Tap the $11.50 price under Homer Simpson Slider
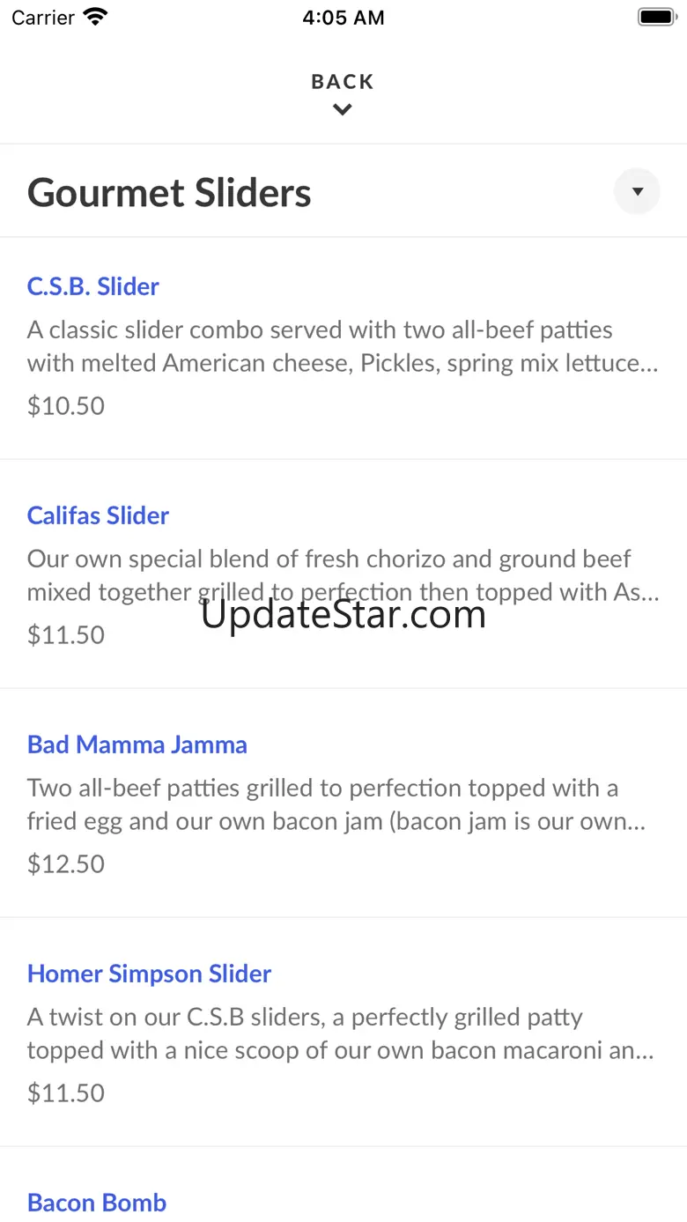The image size is (687, 1222). pyautogui.click(x=66, y=1093)
